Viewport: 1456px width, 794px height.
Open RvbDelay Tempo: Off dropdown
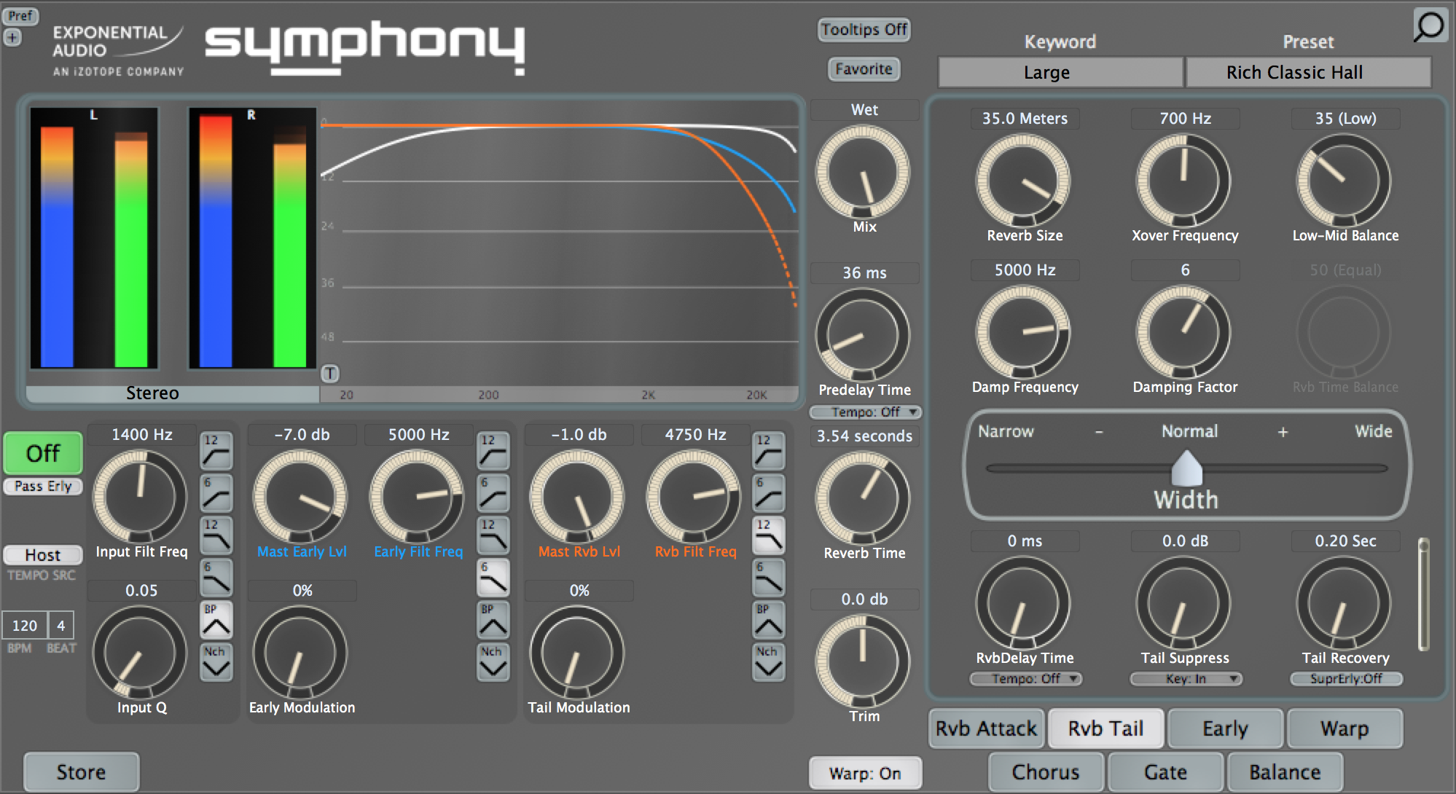click(x=1026, y=679)
